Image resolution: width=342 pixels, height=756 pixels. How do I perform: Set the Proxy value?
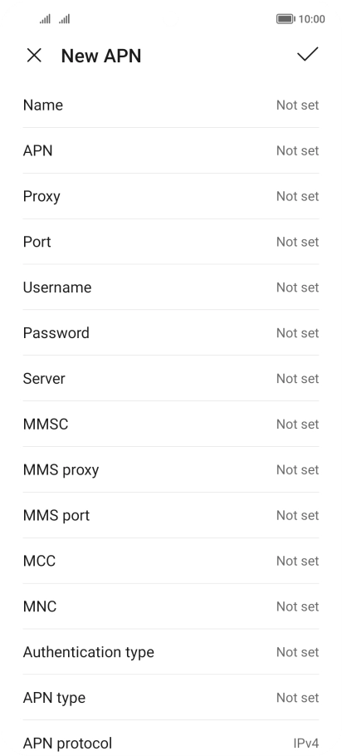click(x=171, y=196)
